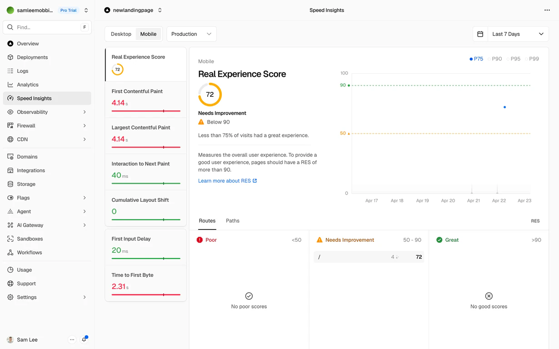Image resolution: width=559 pixels, height=349 pixels.
Task: Open the "/" route row scoring 72
Action: click(x=369, y=257)
